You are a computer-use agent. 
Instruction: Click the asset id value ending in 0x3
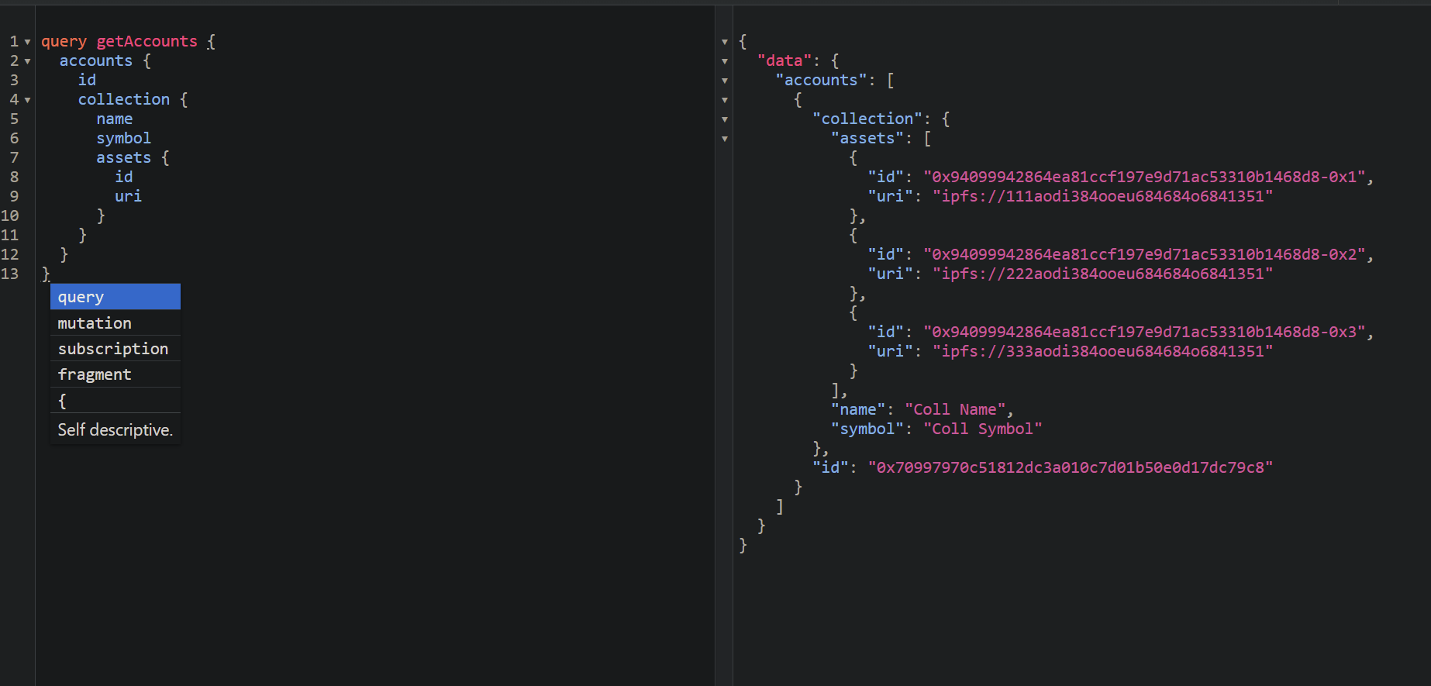[1144, 332]
